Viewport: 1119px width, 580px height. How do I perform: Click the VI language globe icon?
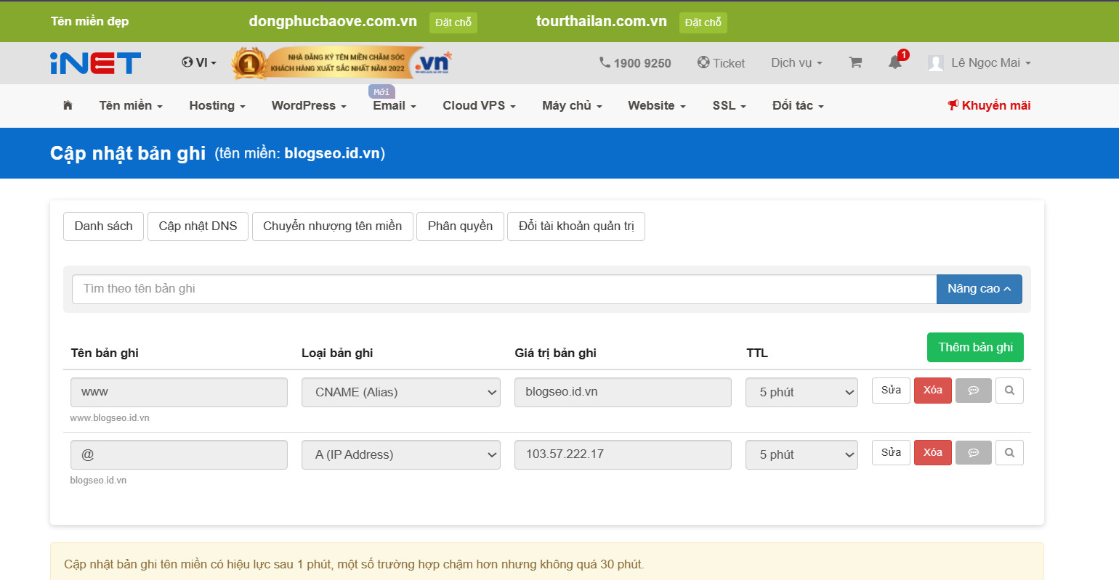(187, 63)
